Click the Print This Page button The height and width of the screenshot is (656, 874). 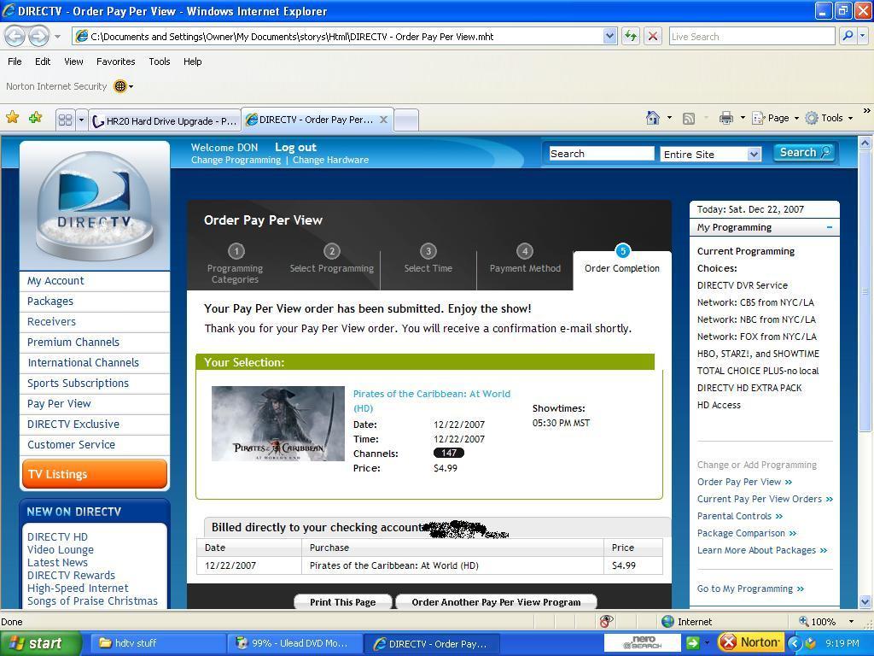point(343,602)
